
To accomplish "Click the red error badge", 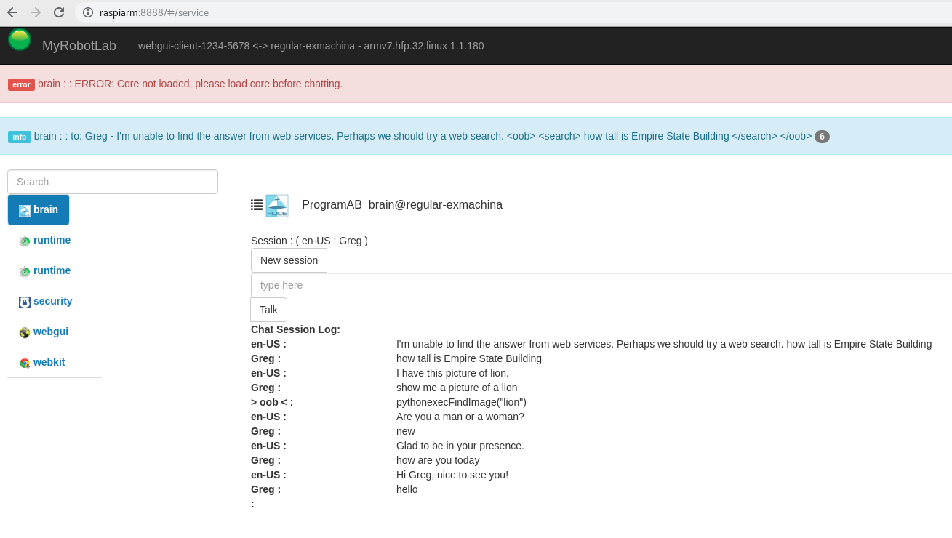I will point(21,84).
